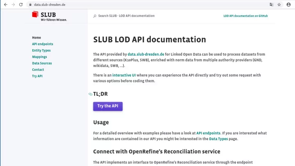Open Entity Types in the sidebar

(x=41, y=50)
